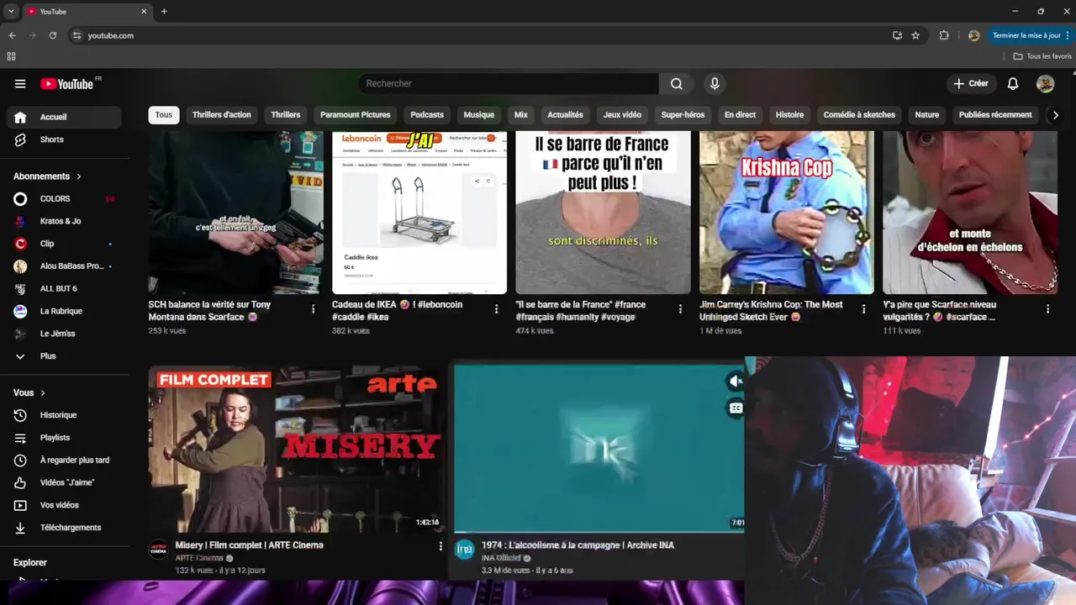Open the notifications bell
The width and height of the screenshot is (1076, 605).
1013,84
